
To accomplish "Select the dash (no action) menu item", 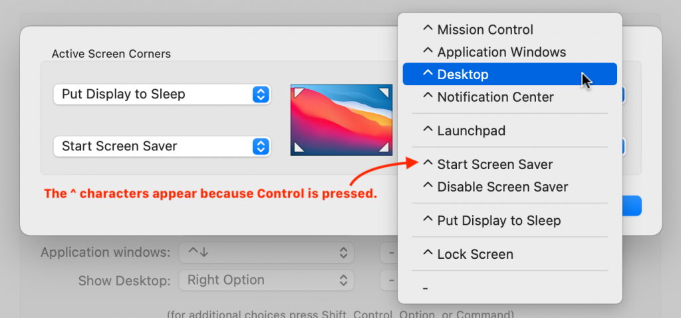I will click(x=426, y=288).
